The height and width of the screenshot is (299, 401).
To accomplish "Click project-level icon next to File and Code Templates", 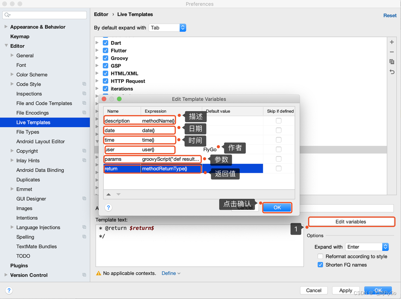I will coord(84,103).
